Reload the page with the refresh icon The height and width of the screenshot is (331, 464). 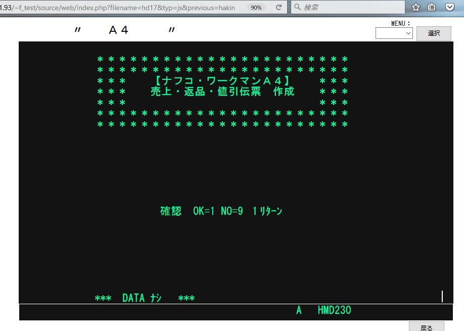tap(279, 8)
